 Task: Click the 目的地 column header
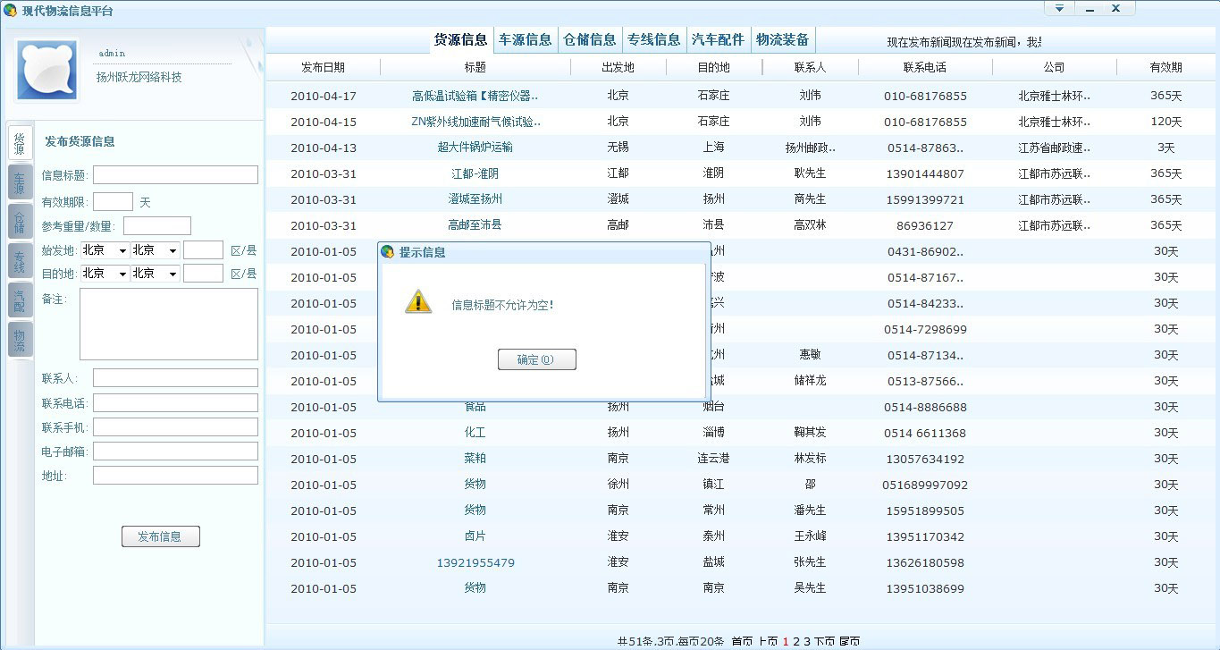[714, 67]
